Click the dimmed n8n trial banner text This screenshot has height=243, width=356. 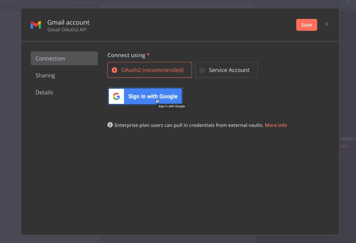[14, 2]
